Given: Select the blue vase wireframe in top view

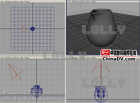Looking at the screenshot, I should point(32,29).
